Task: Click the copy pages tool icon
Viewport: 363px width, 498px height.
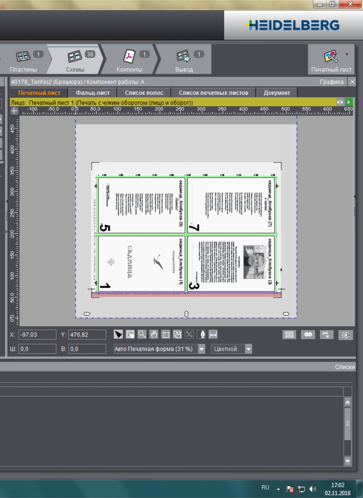Action: click(178, 334)
